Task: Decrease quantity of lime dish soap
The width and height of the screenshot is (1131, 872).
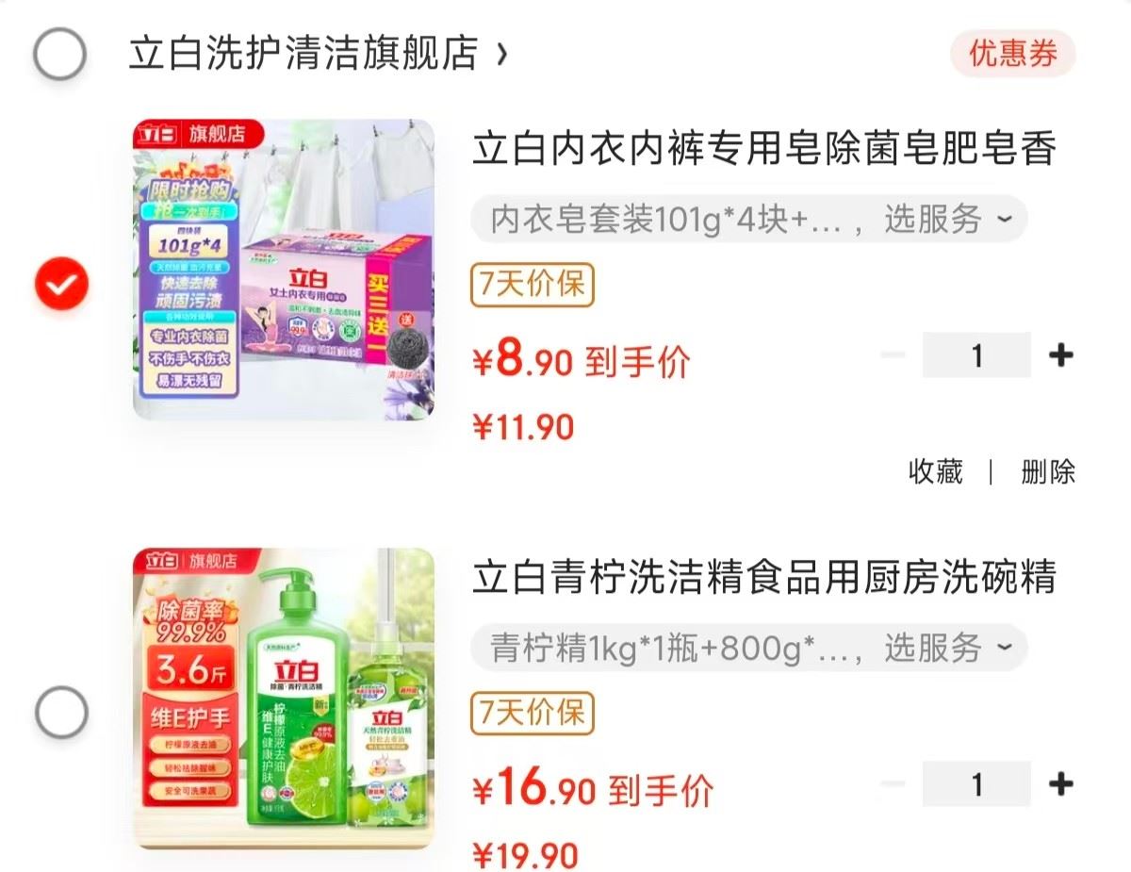Action: 893,783
